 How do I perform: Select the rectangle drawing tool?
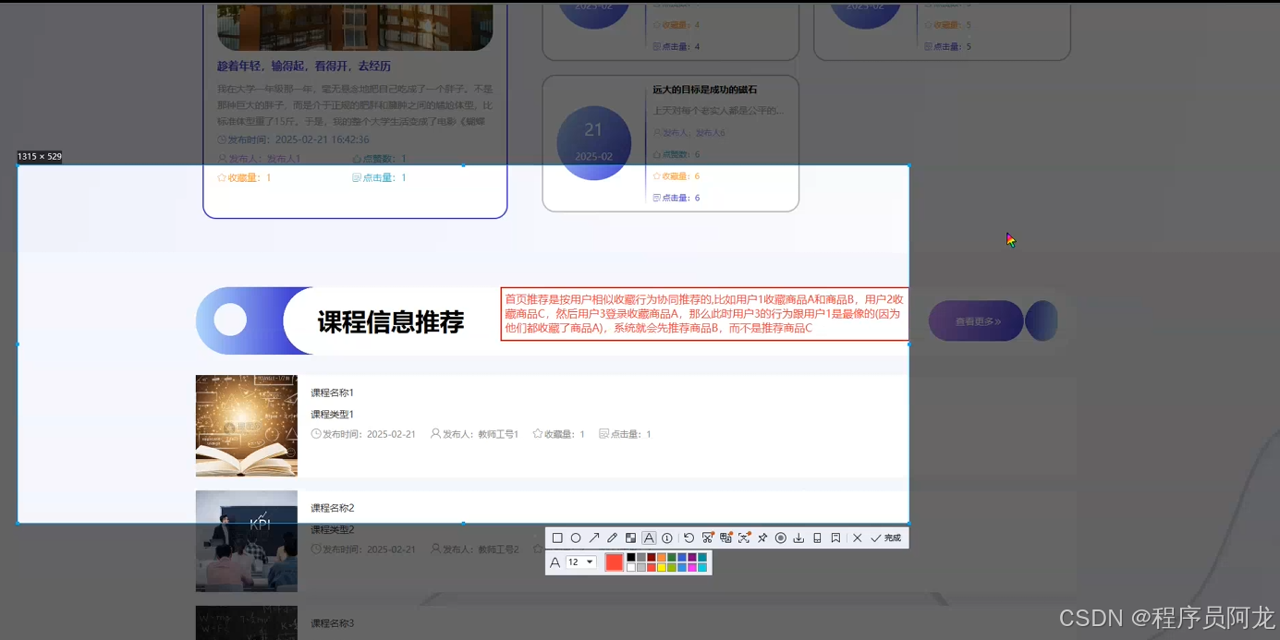(x=557, y=537)
